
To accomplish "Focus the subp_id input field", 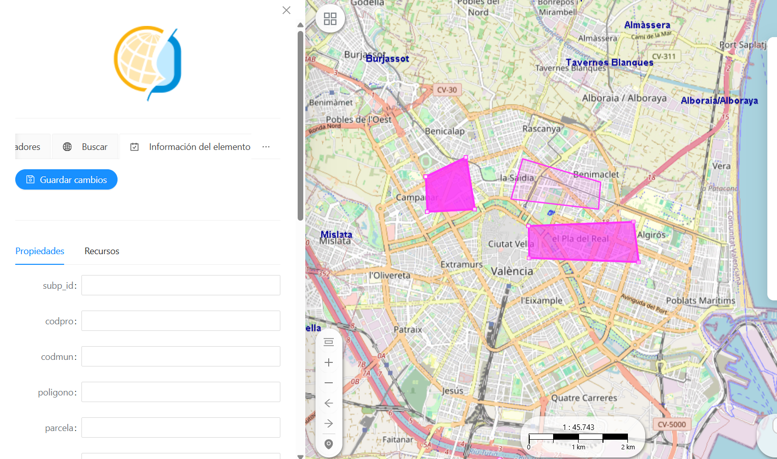I will (181, 285).
